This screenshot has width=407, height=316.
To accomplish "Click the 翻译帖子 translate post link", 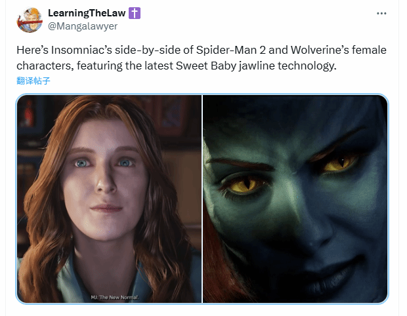I will [x=33, y=81].
